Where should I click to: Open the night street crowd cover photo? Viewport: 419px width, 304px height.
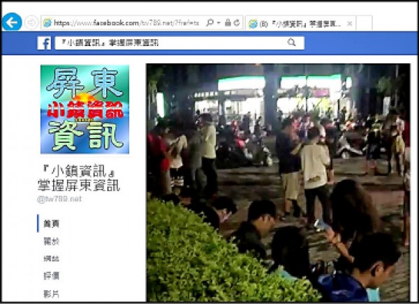click(x=278, y=183)
